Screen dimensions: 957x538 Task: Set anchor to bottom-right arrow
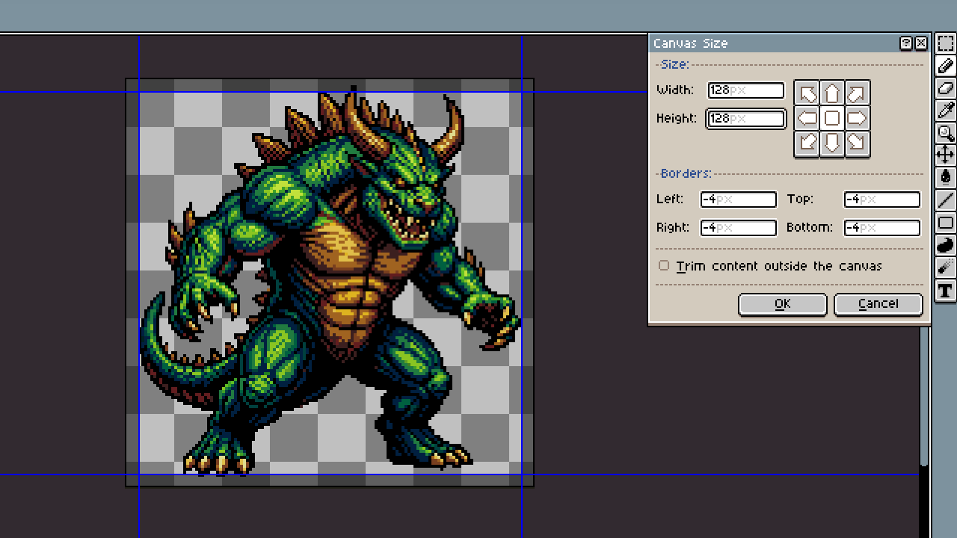(857, 143)
